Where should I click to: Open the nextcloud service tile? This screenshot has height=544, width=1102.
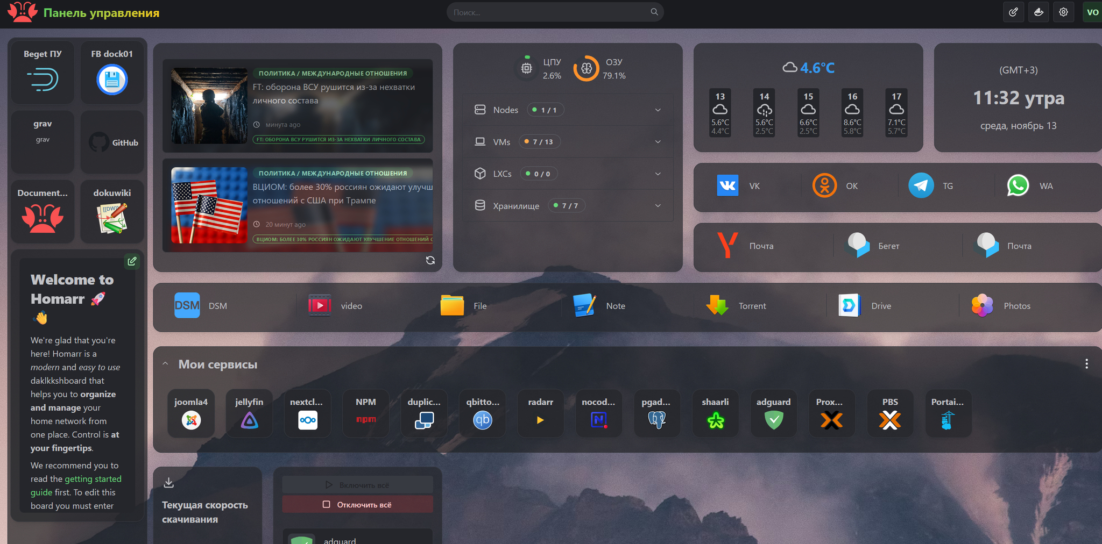(x=307, y=413)
